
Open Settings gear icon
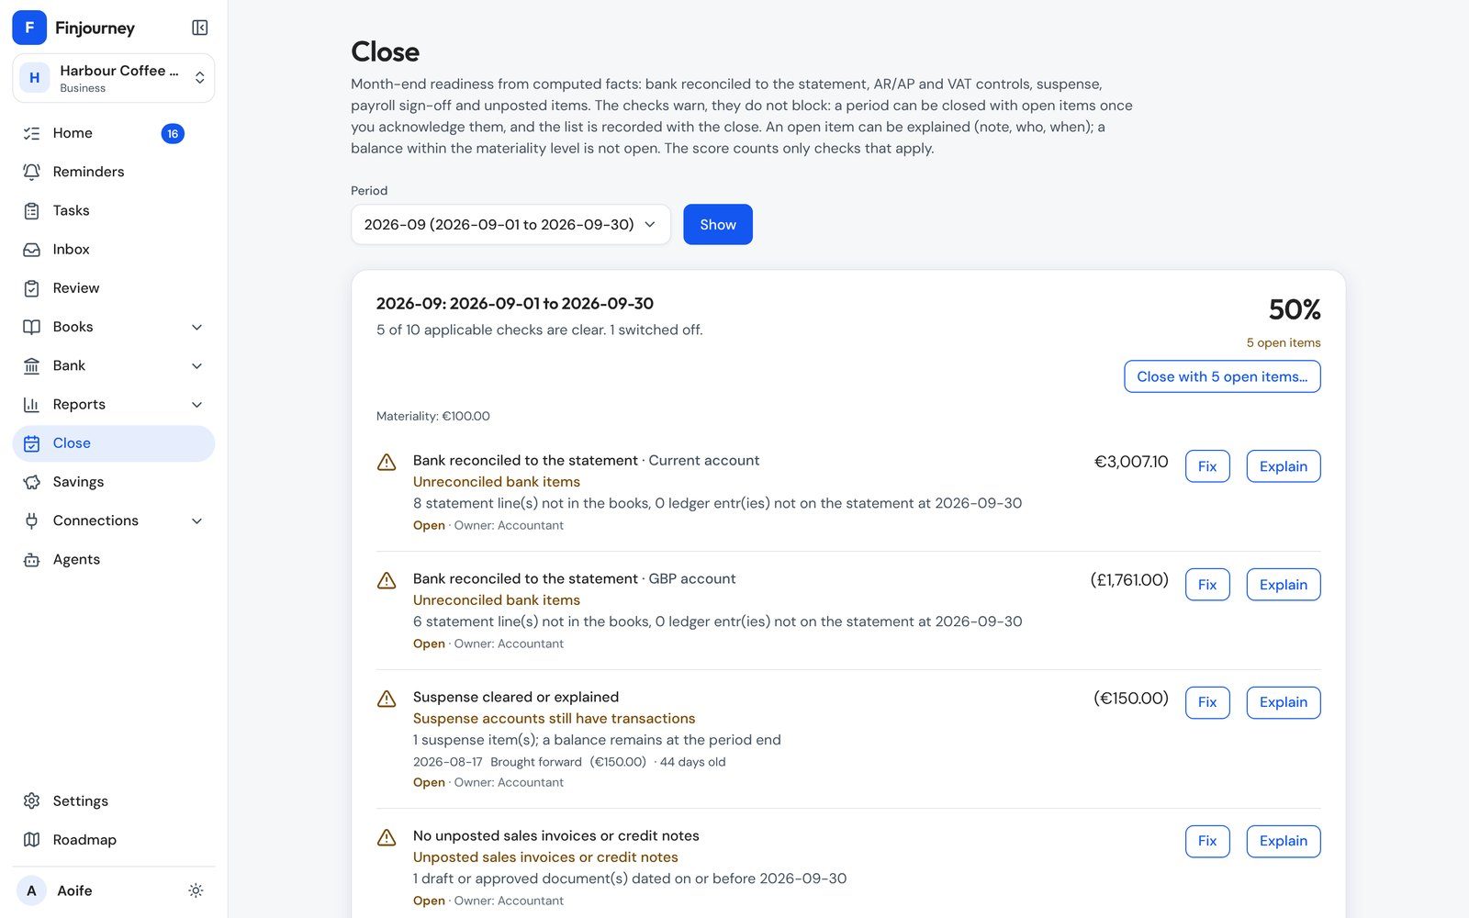tap(31, 800)
